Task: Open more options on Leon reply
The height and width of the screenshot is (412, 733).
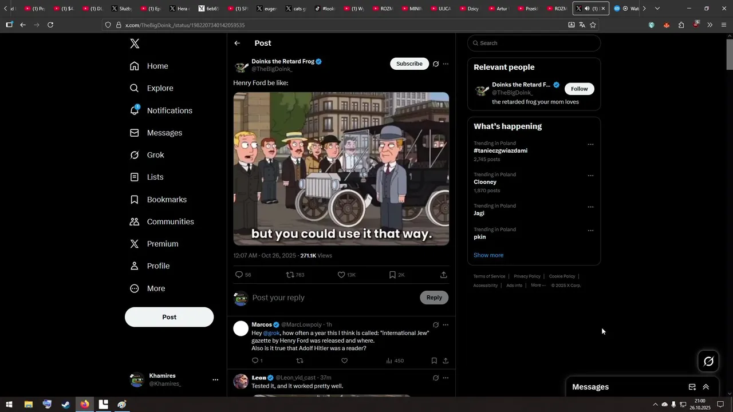Action: tap(446, 378)
